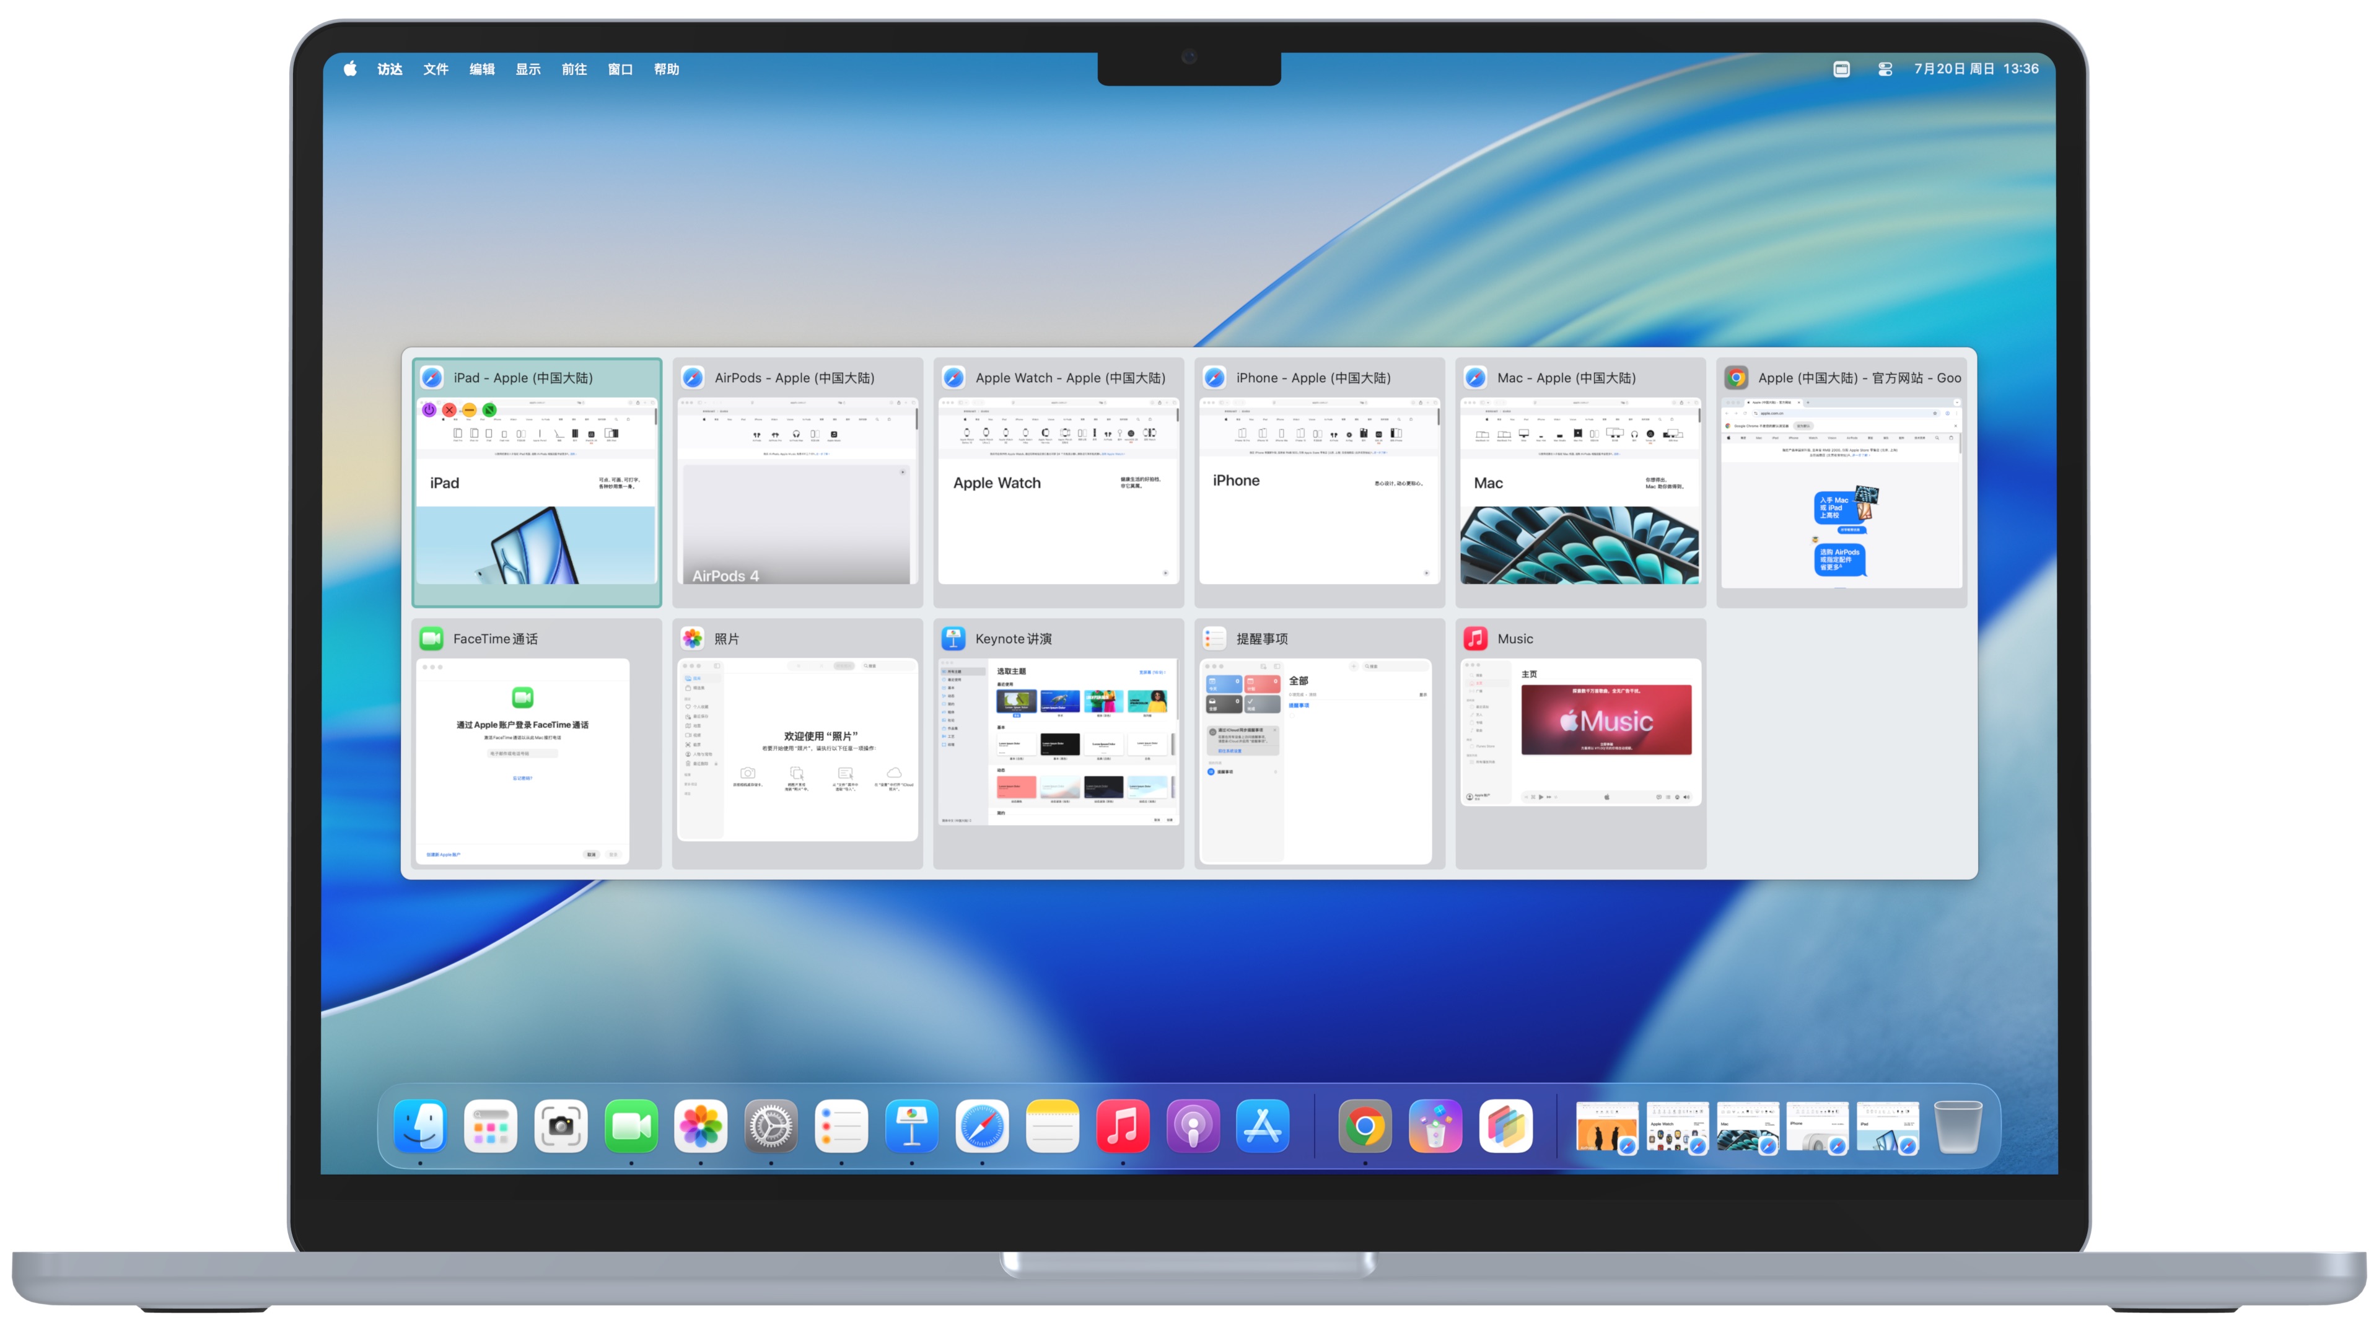Viewport: 2379px width, 1338px height.
Task: Open the 文件 menu
Action: (x=435, y=69)
